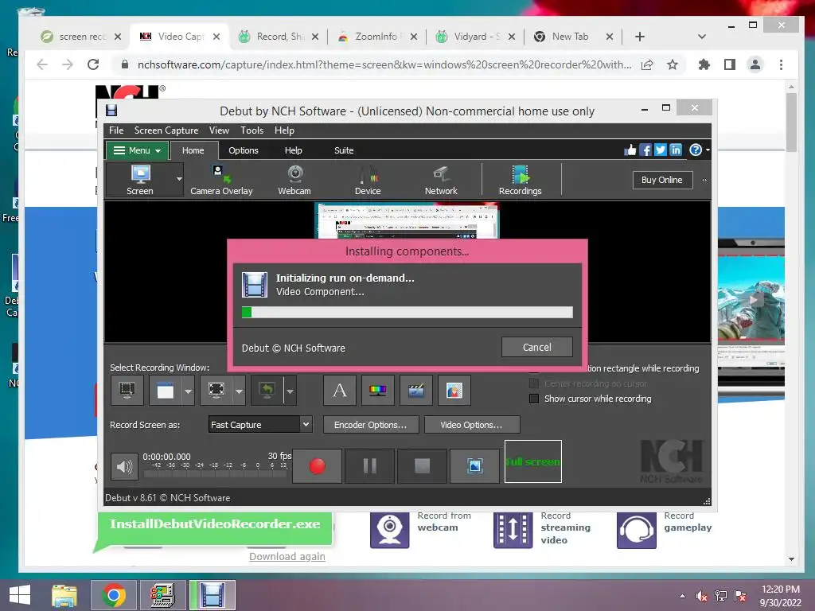
Task: Click the pause recording button
Action: (369, 466)
